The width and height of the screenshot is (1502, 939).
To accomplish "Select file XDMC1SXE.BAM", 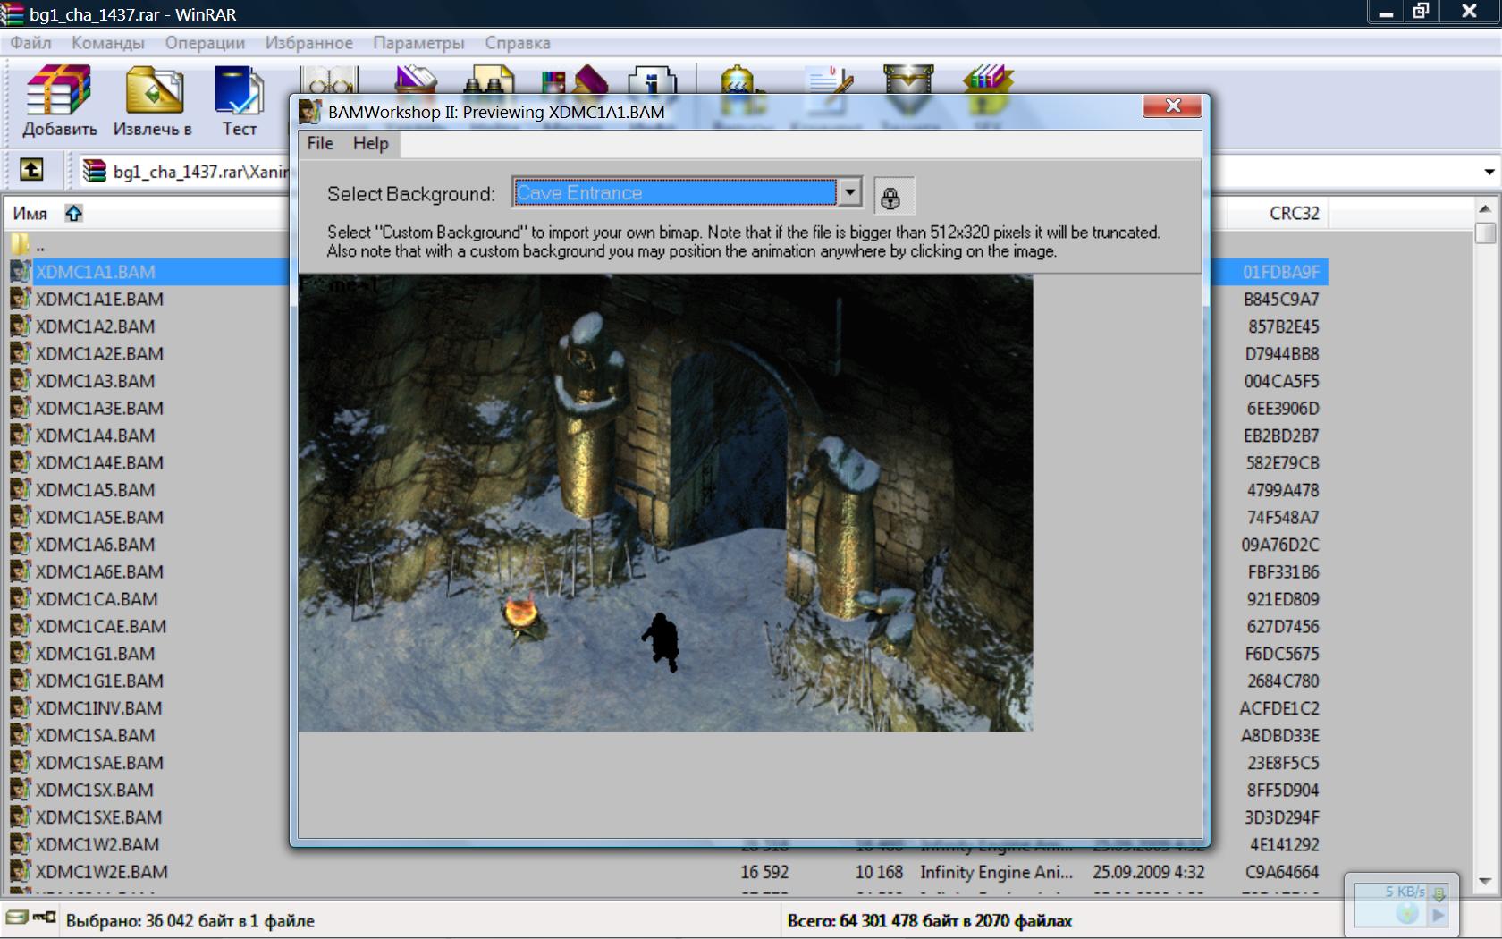I will (x=98, y=817).
